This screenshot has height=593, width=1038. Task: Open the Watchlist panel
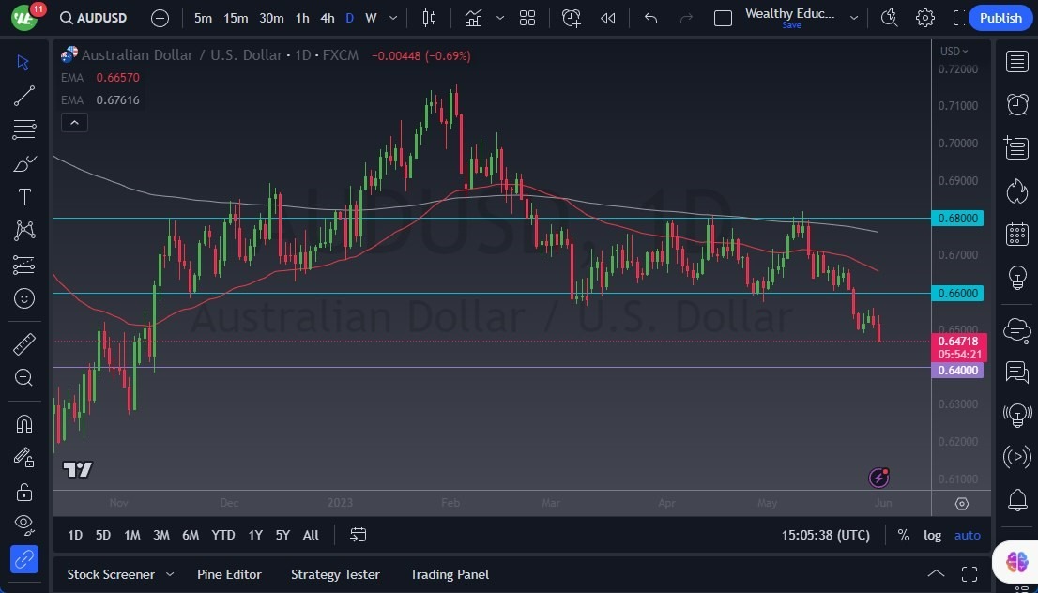pyautogui.click(x=1016, y=61)
